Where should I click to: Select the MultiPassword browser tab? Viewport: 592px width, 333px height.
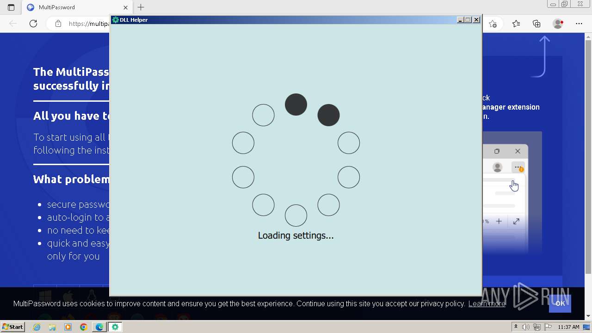click(77, 7)
